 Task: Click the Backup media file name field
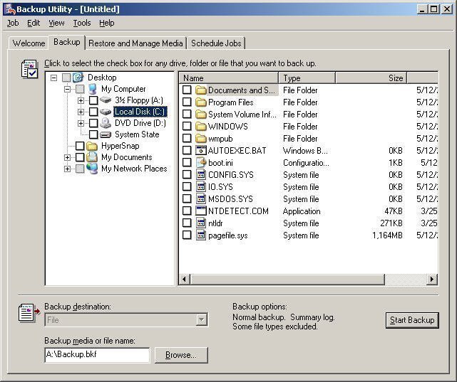coord(96,355)
